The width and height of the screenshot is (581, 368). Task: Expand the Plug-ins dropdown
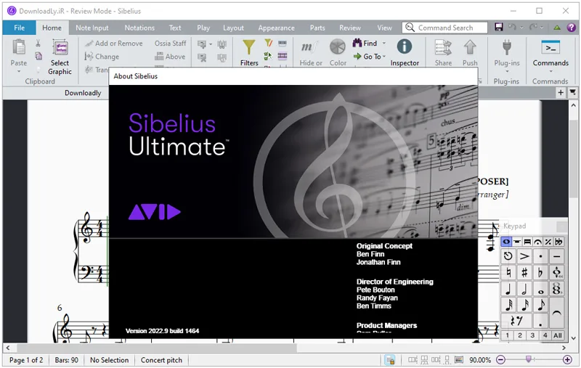pyautogui.click(x=506, y=71)
